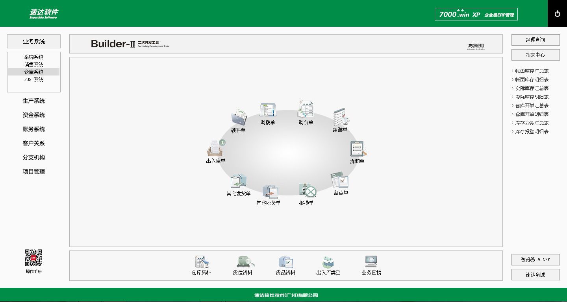Click the 操作手册 QR code

[33, 258]
